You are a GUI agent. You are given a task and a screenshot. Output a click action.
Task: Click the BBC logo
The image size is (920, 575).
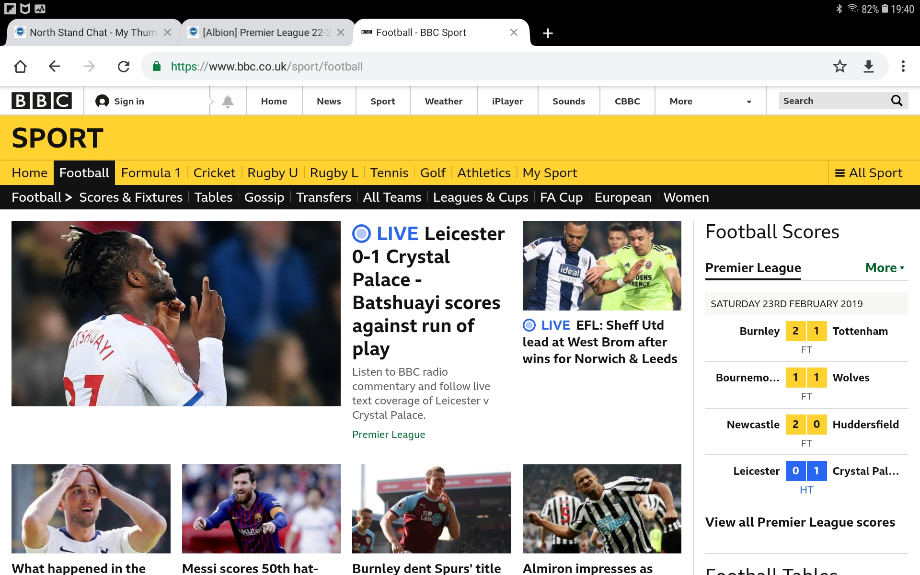tap(42, 101)
